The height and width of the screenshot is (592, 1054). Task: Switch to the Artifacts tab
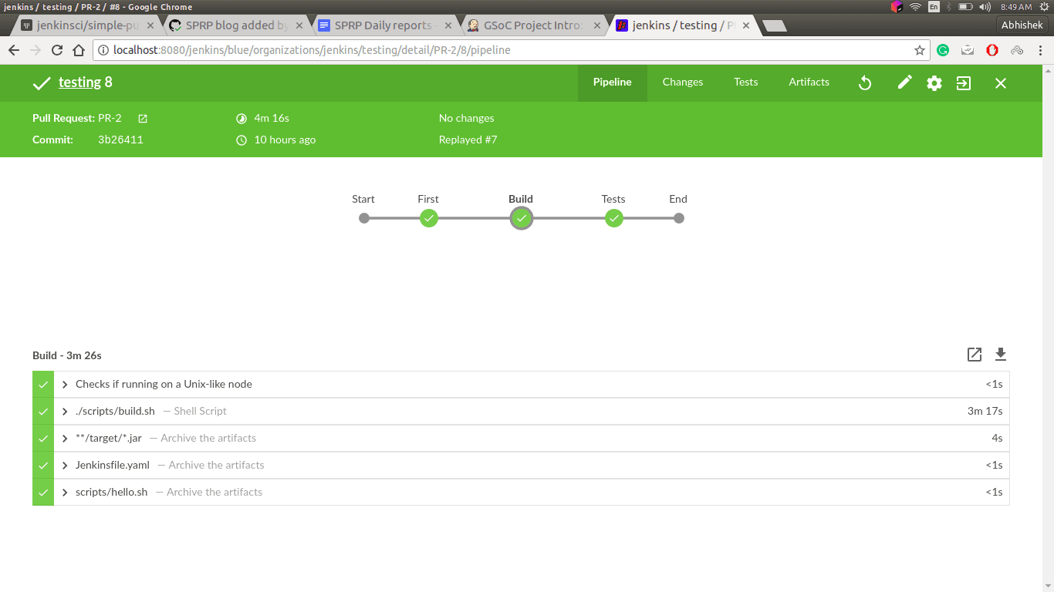(x=808, y=82)
